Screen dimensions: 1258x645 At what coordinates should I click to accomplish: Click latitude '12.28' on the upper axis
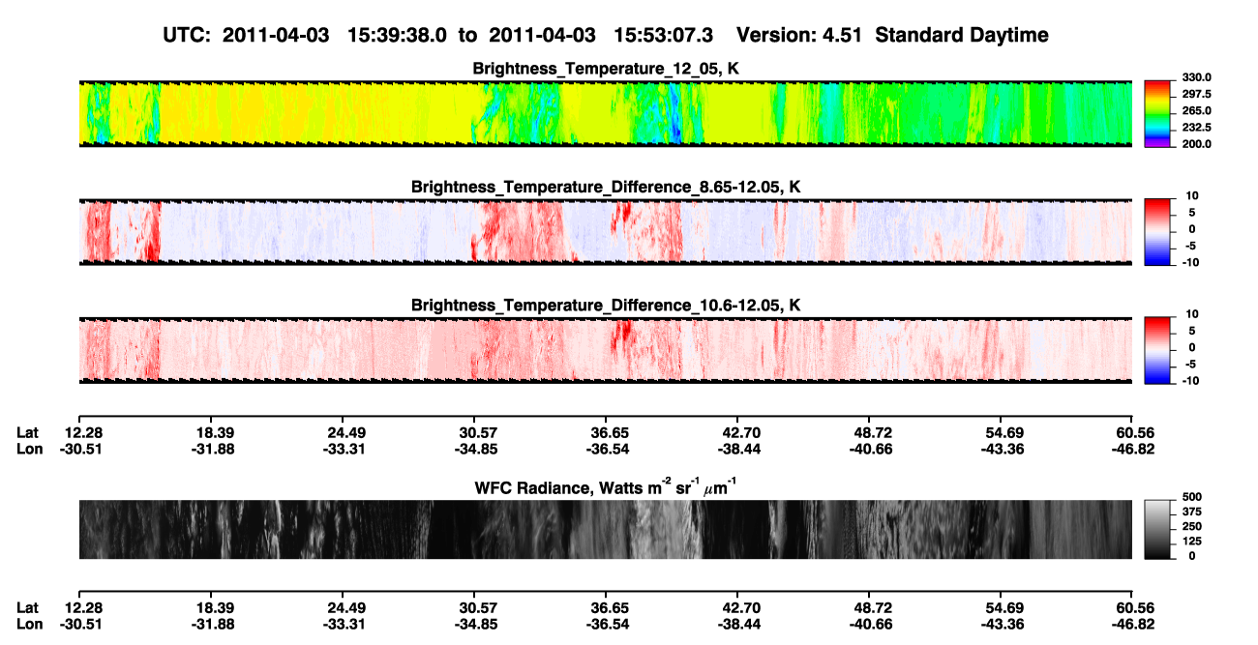[85, 433]
